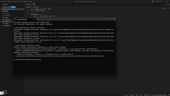Open the Run menu in VS Code
Viewport: 170px width, 96px height.
(x=21, y=1)
